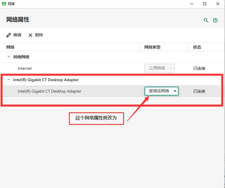This screenshot has height=188, width=225.
Task: Click the 编辑 button label
Action: tap(17, 35)
